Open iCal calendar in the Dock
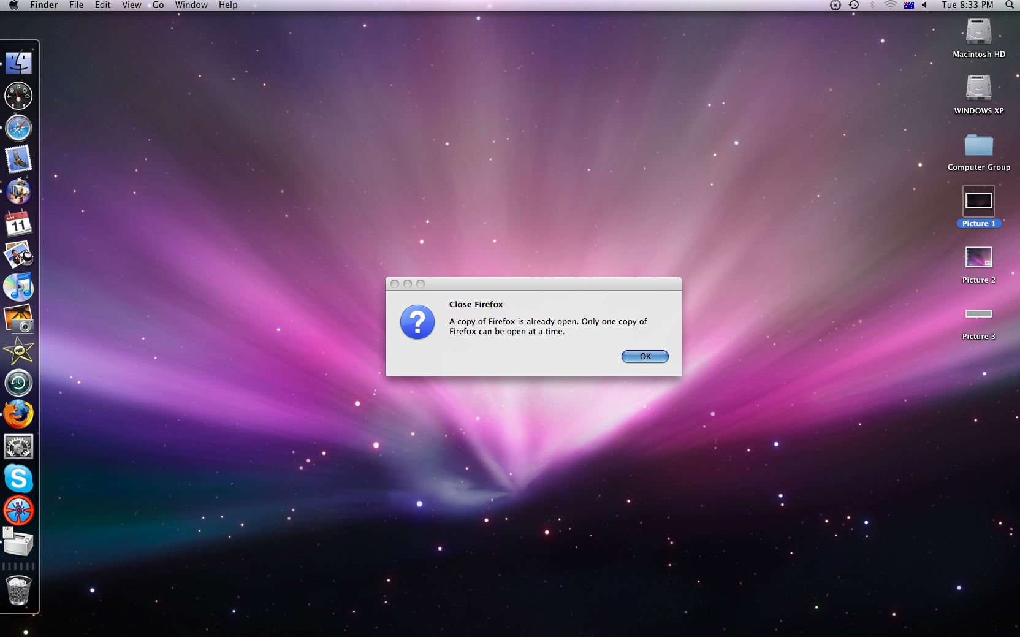1020x637 pixels. pyautogui.click(x=18, y=224)
